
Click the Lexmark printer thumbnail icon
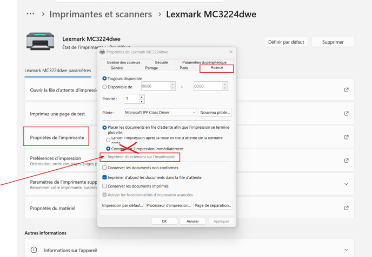click(x=41, y=41)
